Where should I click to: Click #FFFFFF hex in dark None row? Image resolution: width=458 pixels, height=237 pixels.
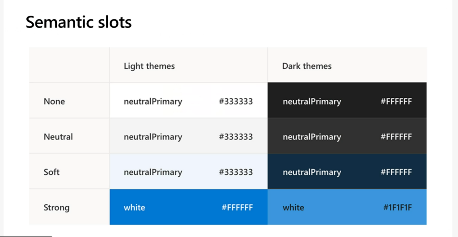pyautogui.click(x=396, y=102)
